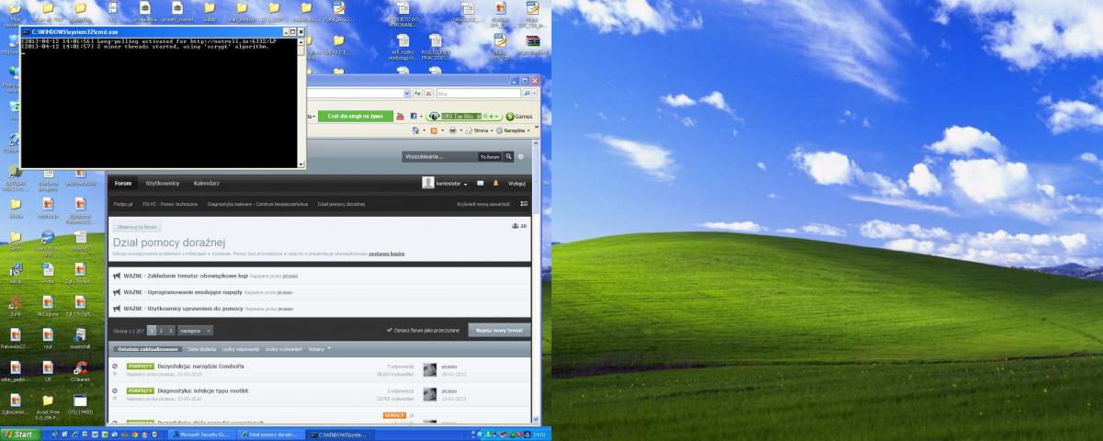This screenshot has width=1103, height=441.
Task: Open the OTL desktop icon
Action: click(80, 405)
